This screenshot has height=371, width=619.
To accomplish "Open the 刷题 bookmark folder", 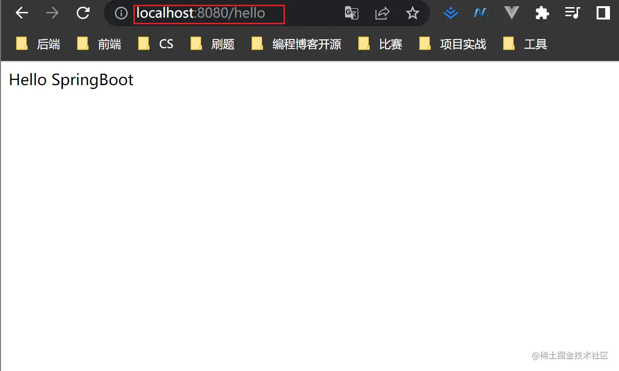I will (213, 44).
